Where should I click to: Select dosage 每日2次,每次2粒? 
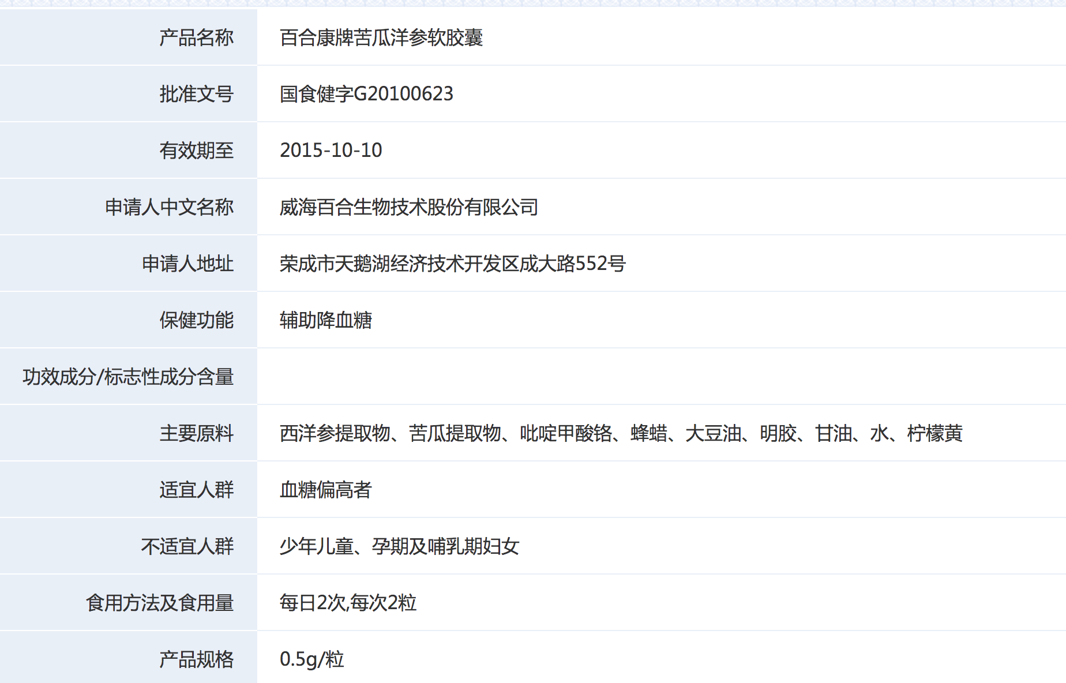point(348,603)
